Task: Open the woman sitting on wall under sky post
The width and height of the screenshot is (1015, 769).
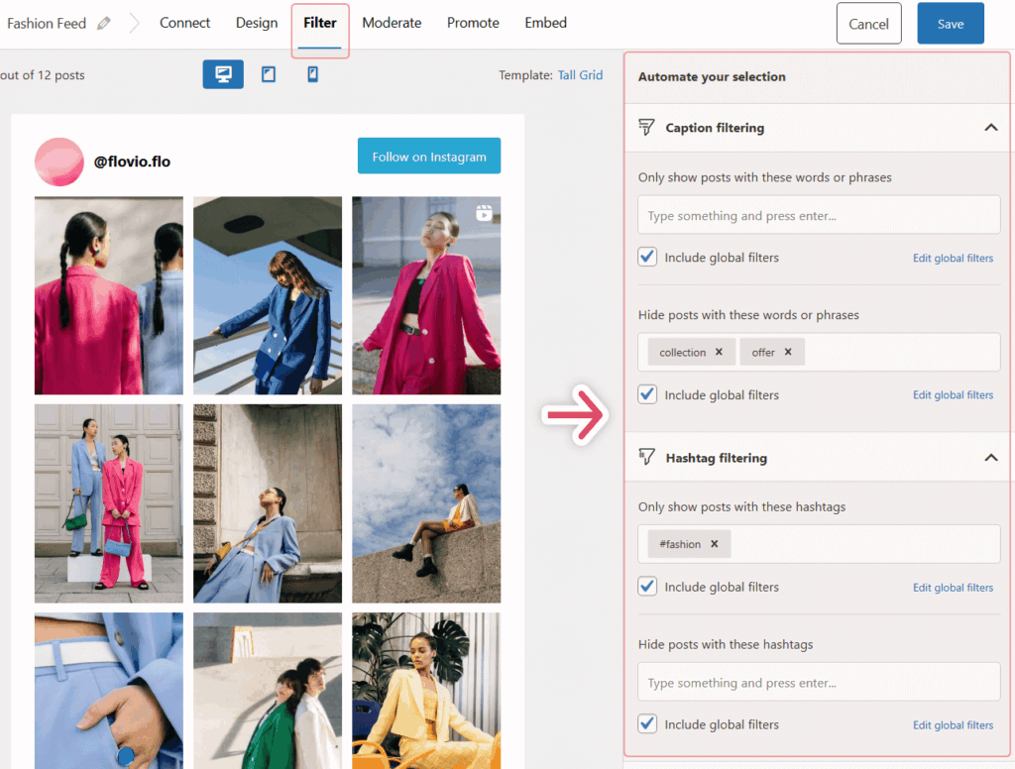Action: 426,503
